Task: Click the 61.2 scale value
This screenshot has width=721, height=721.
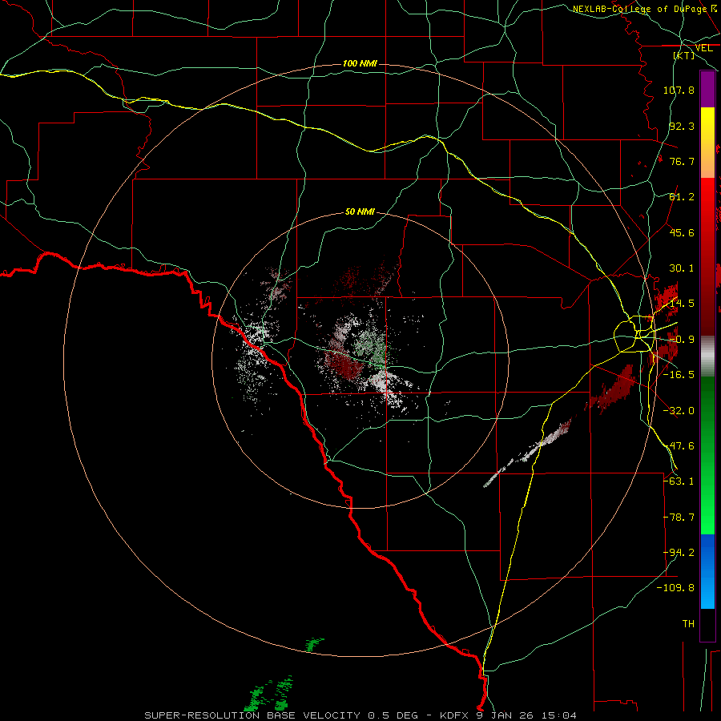Action: coord(682,197)
